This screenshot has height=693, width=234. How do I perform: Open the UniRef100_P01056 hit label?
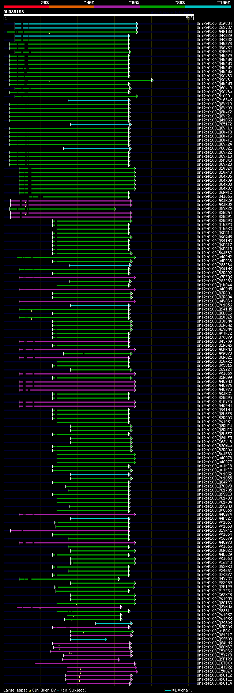coord(214,305)
